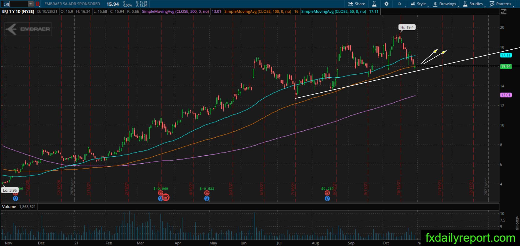Screen dimensions: 520x246
Task: Click the Style candlestick icon
Action: (x=413, y=4)
